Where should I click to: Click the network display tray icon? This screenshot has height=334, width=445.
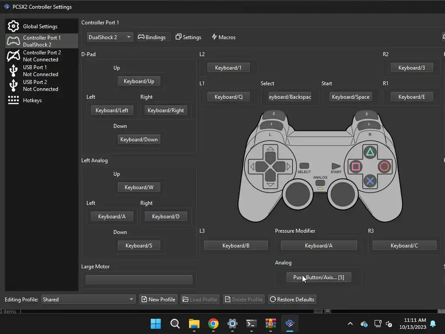tap(378, 324)
